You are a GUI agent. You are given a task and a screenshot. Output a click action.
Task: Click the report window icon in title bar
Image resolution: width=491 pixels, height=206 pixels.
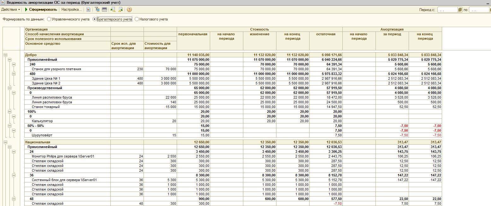pyautogui.click(x=3, y=3)
